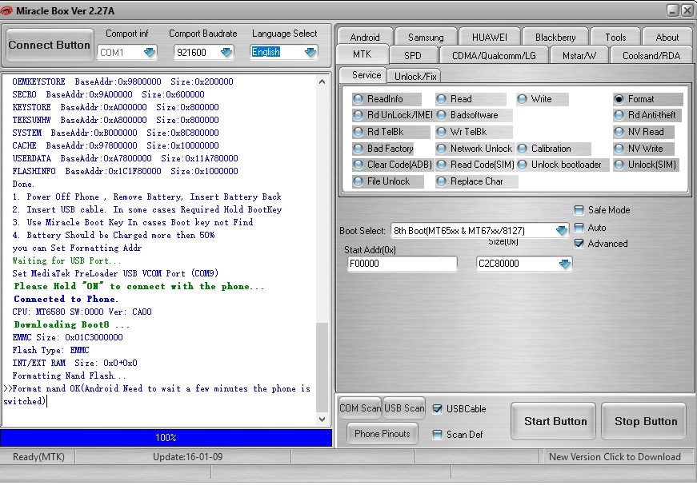
Task: Open the Language Select dropdown
Action: (x=310, y=53)
